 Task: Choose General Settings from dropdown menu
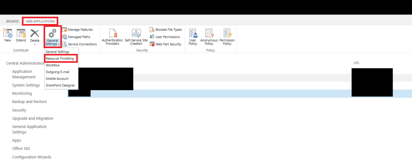tap(58, 52)
